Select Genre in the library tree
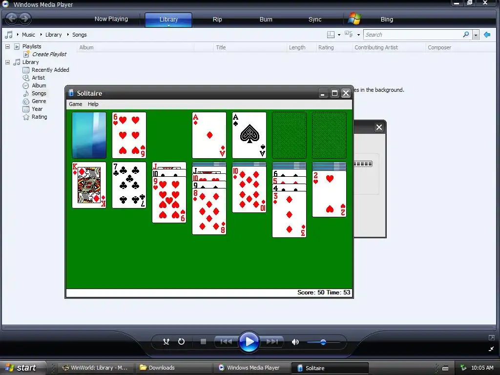Screen dimensions: 500x375 39,101
